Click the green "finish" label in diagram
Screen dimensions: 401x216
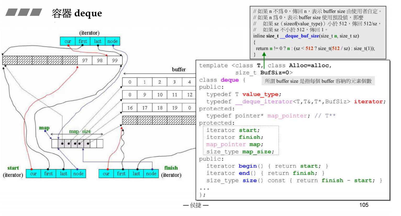(x=171, y=168)
